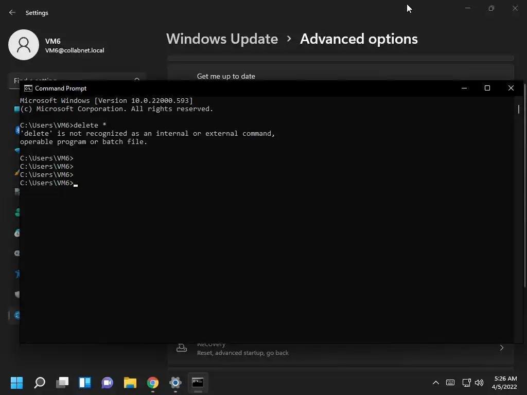Image resolution: width=527 pixels, height=395 pixels.
Task: Select Command Prompt taskbar icon
Action: tap(198, 383)
